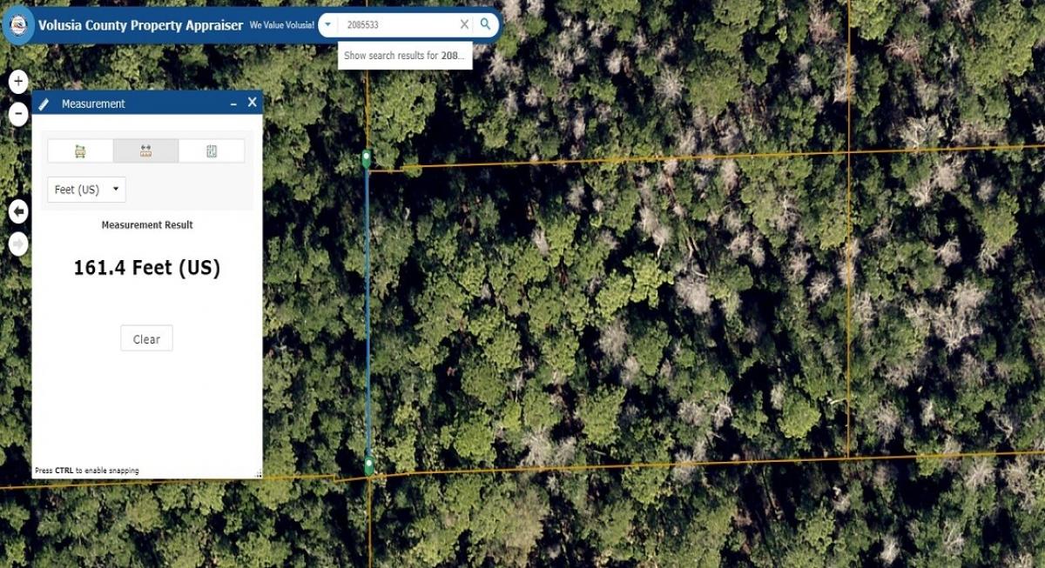Viewport: 1045px width, 568px height.
Task: Clear the search text with the X icon
Action: point(464,24)
